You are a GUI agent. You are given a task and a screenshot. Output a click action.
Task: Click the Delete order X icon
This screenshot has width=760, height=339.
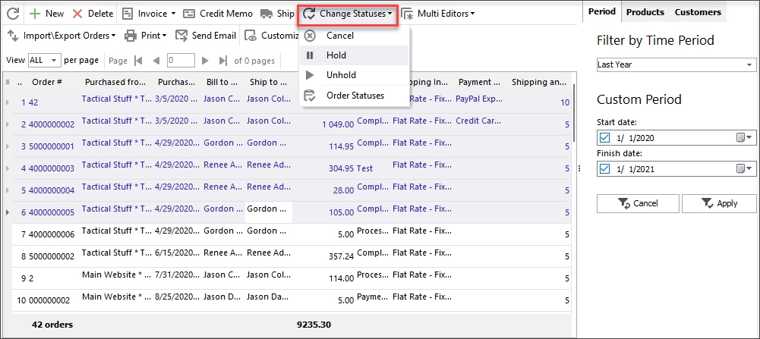[x=77, y=14]
